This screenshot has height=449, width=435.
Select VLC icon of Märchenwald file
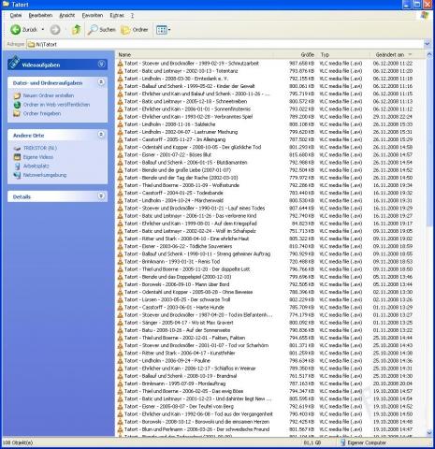pos(120,200)
